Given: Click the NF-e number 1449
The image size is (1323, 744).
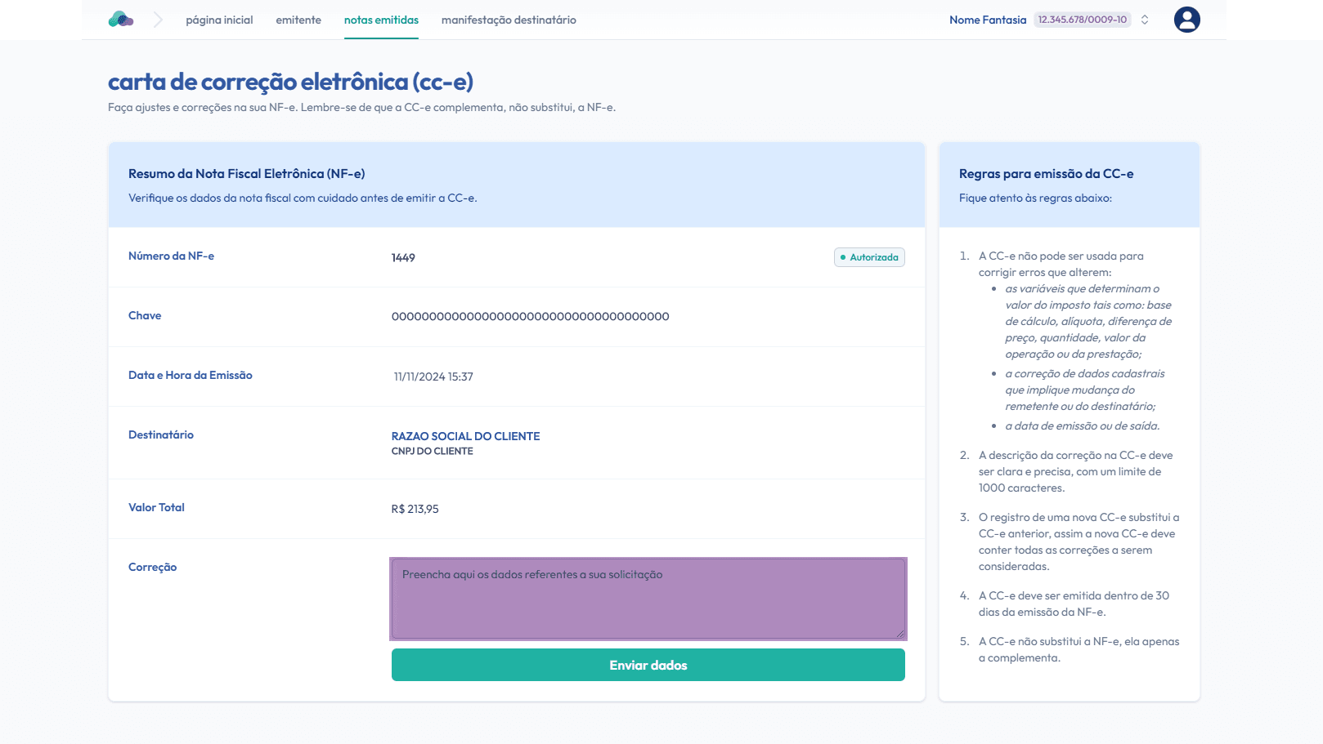Looking at the screenshot, I should pos(403,258).
